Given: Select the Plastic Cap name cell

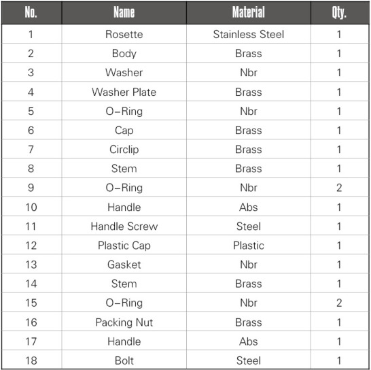Looking at the screenshot, I should (124, 245).
